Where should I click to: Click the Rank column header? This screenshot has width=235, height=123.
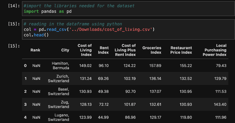click(35, 50)
